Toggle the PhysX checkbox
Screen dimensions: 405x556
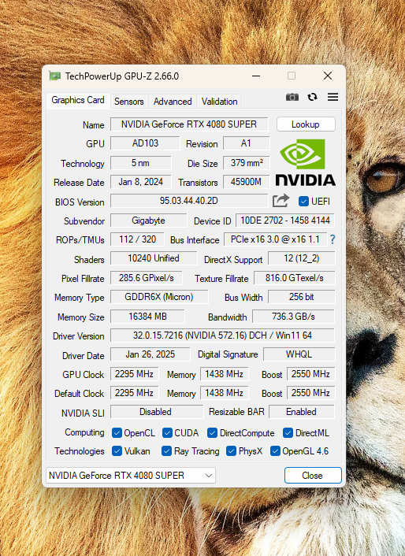click(x=231, y=451)
